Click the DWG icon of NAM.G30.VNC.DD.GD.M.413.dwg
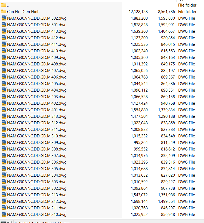Screen dimensions: 204x223 4,31
